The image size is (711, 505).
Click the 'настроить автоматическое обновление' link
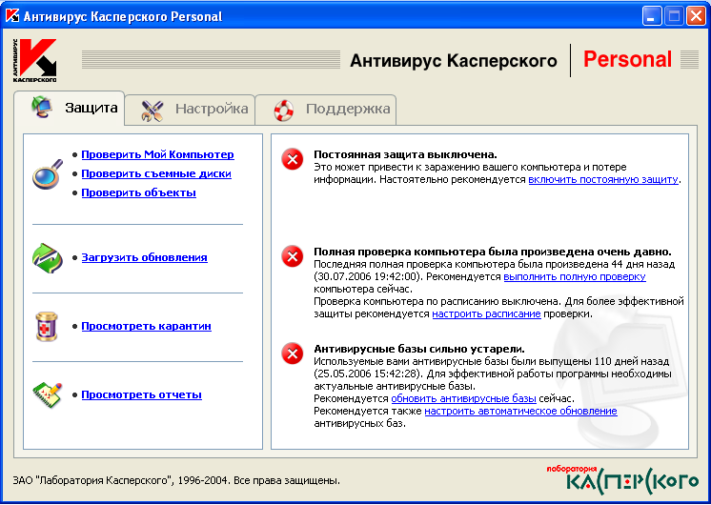(520, 412)
